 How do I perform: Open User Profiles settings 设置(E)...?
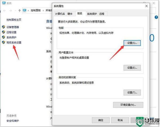132,68
